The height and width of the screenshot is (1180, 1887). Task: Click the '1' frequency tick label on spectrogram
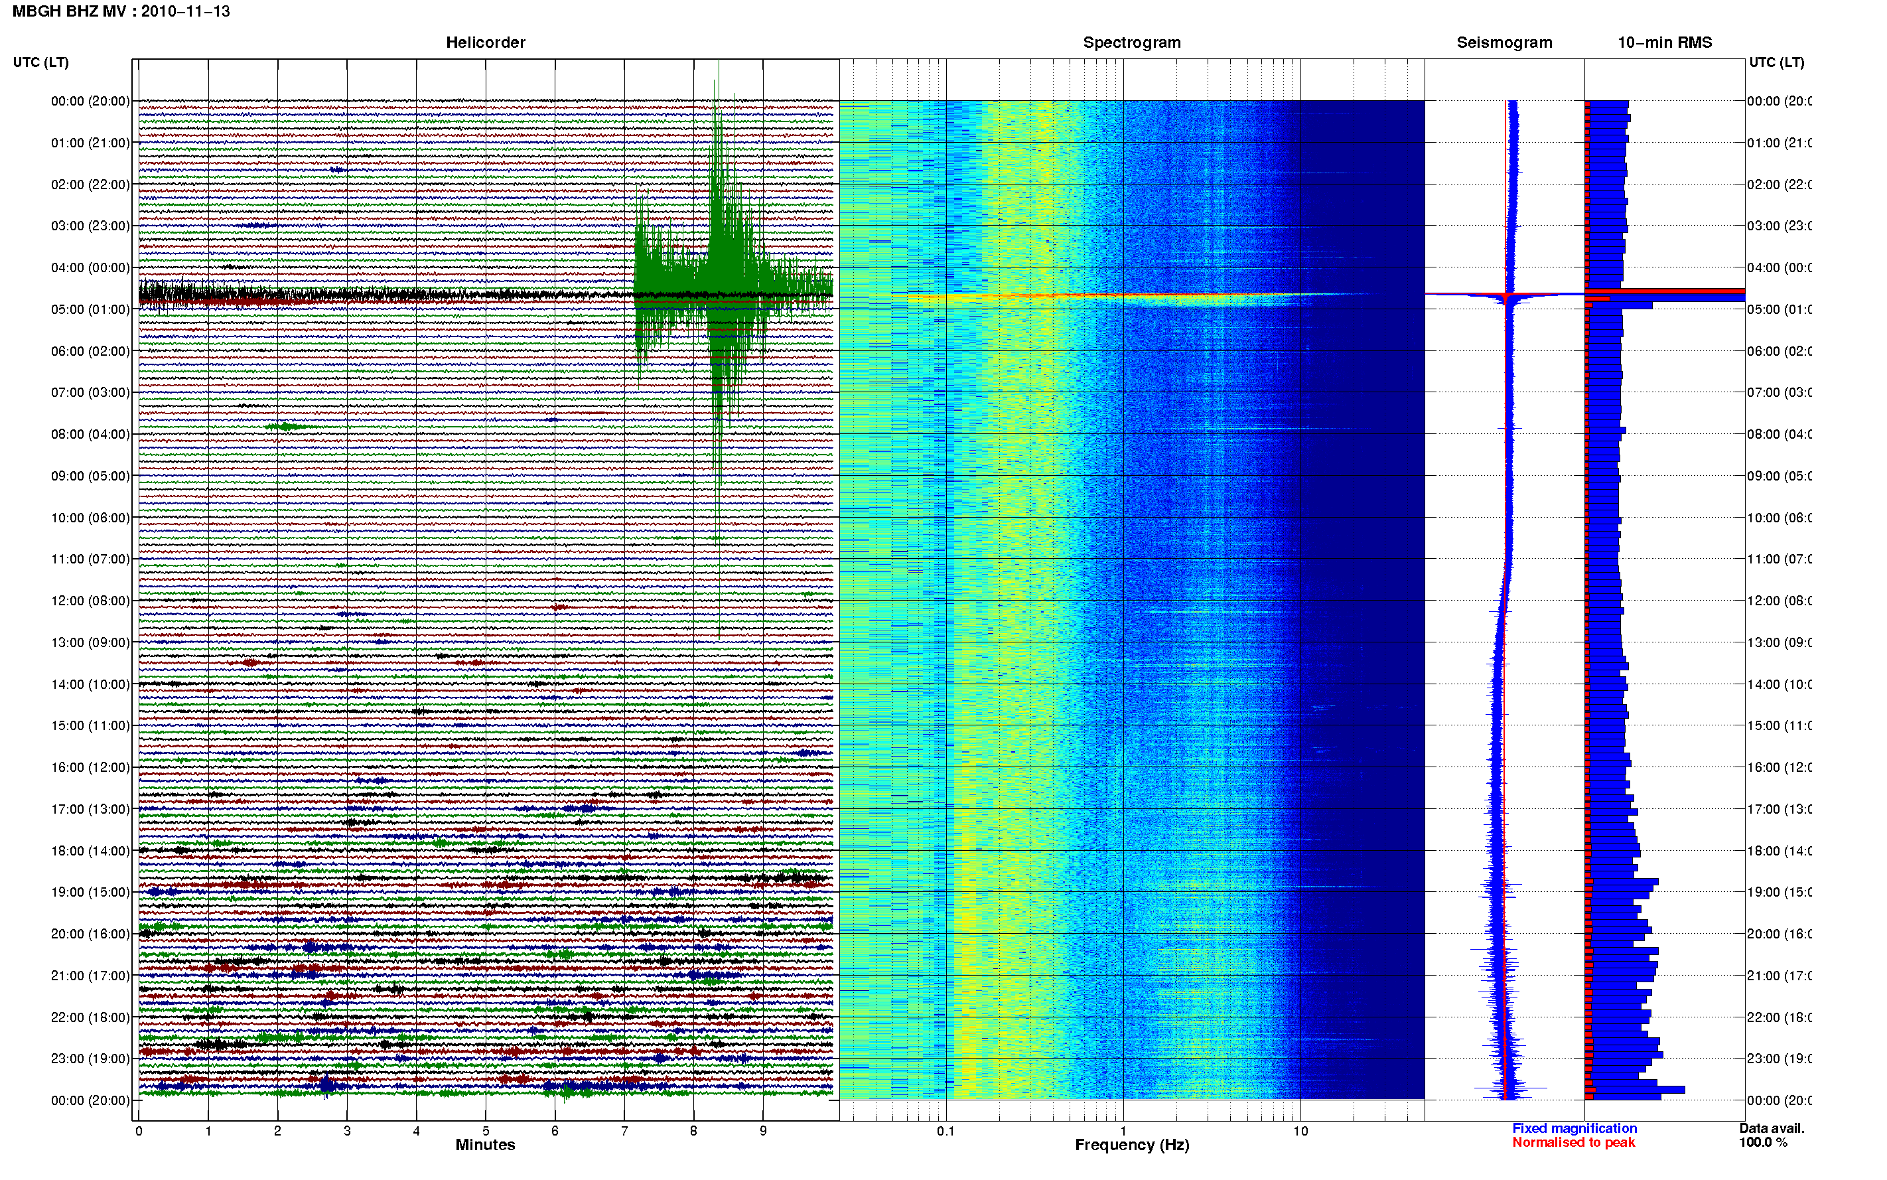[1123, 1131]
